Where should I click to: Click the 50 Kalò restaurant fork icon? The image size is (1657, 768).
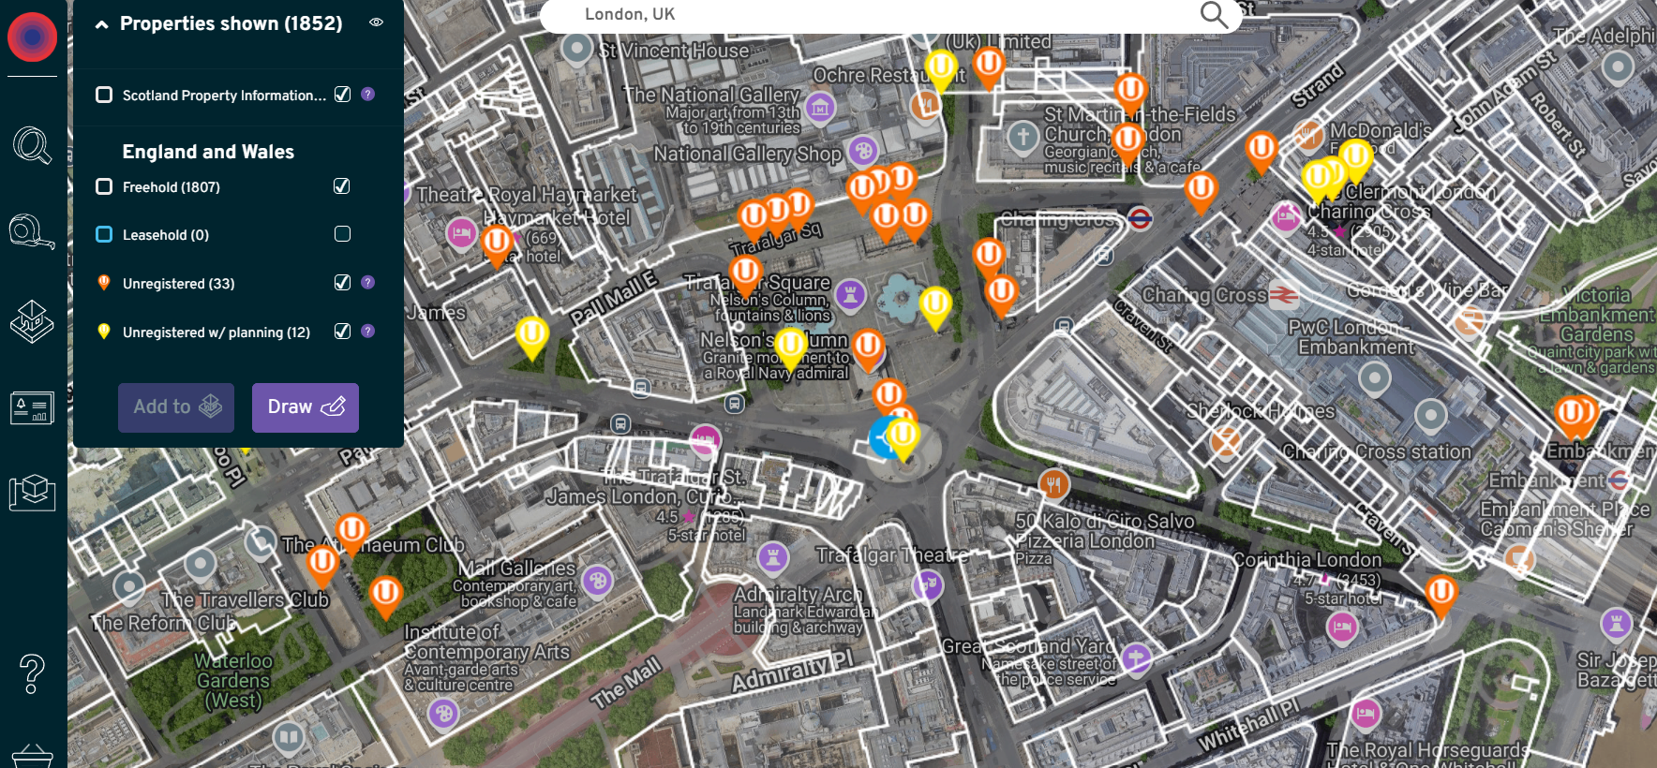click(x=1054, y=484)
